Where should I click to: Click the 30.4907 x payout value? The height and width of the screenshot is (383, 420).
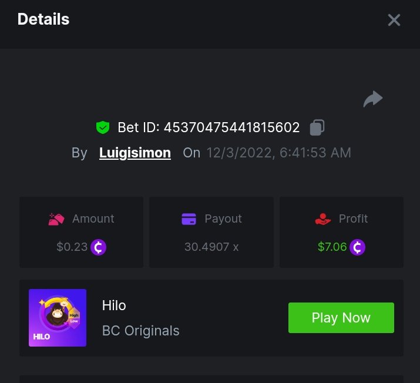coord(211,247)
